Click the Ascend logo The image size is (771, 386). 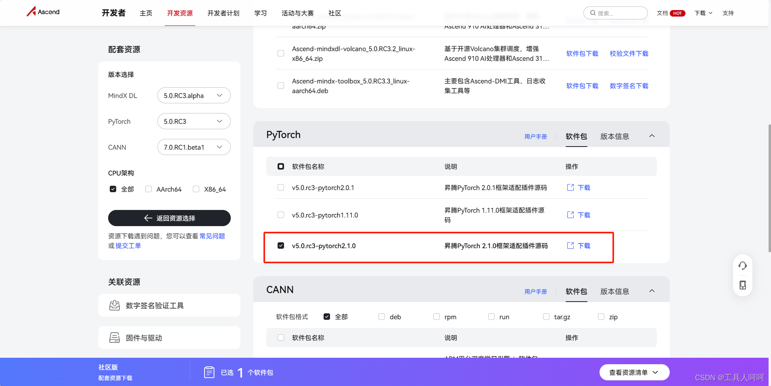tap(43, 12)
